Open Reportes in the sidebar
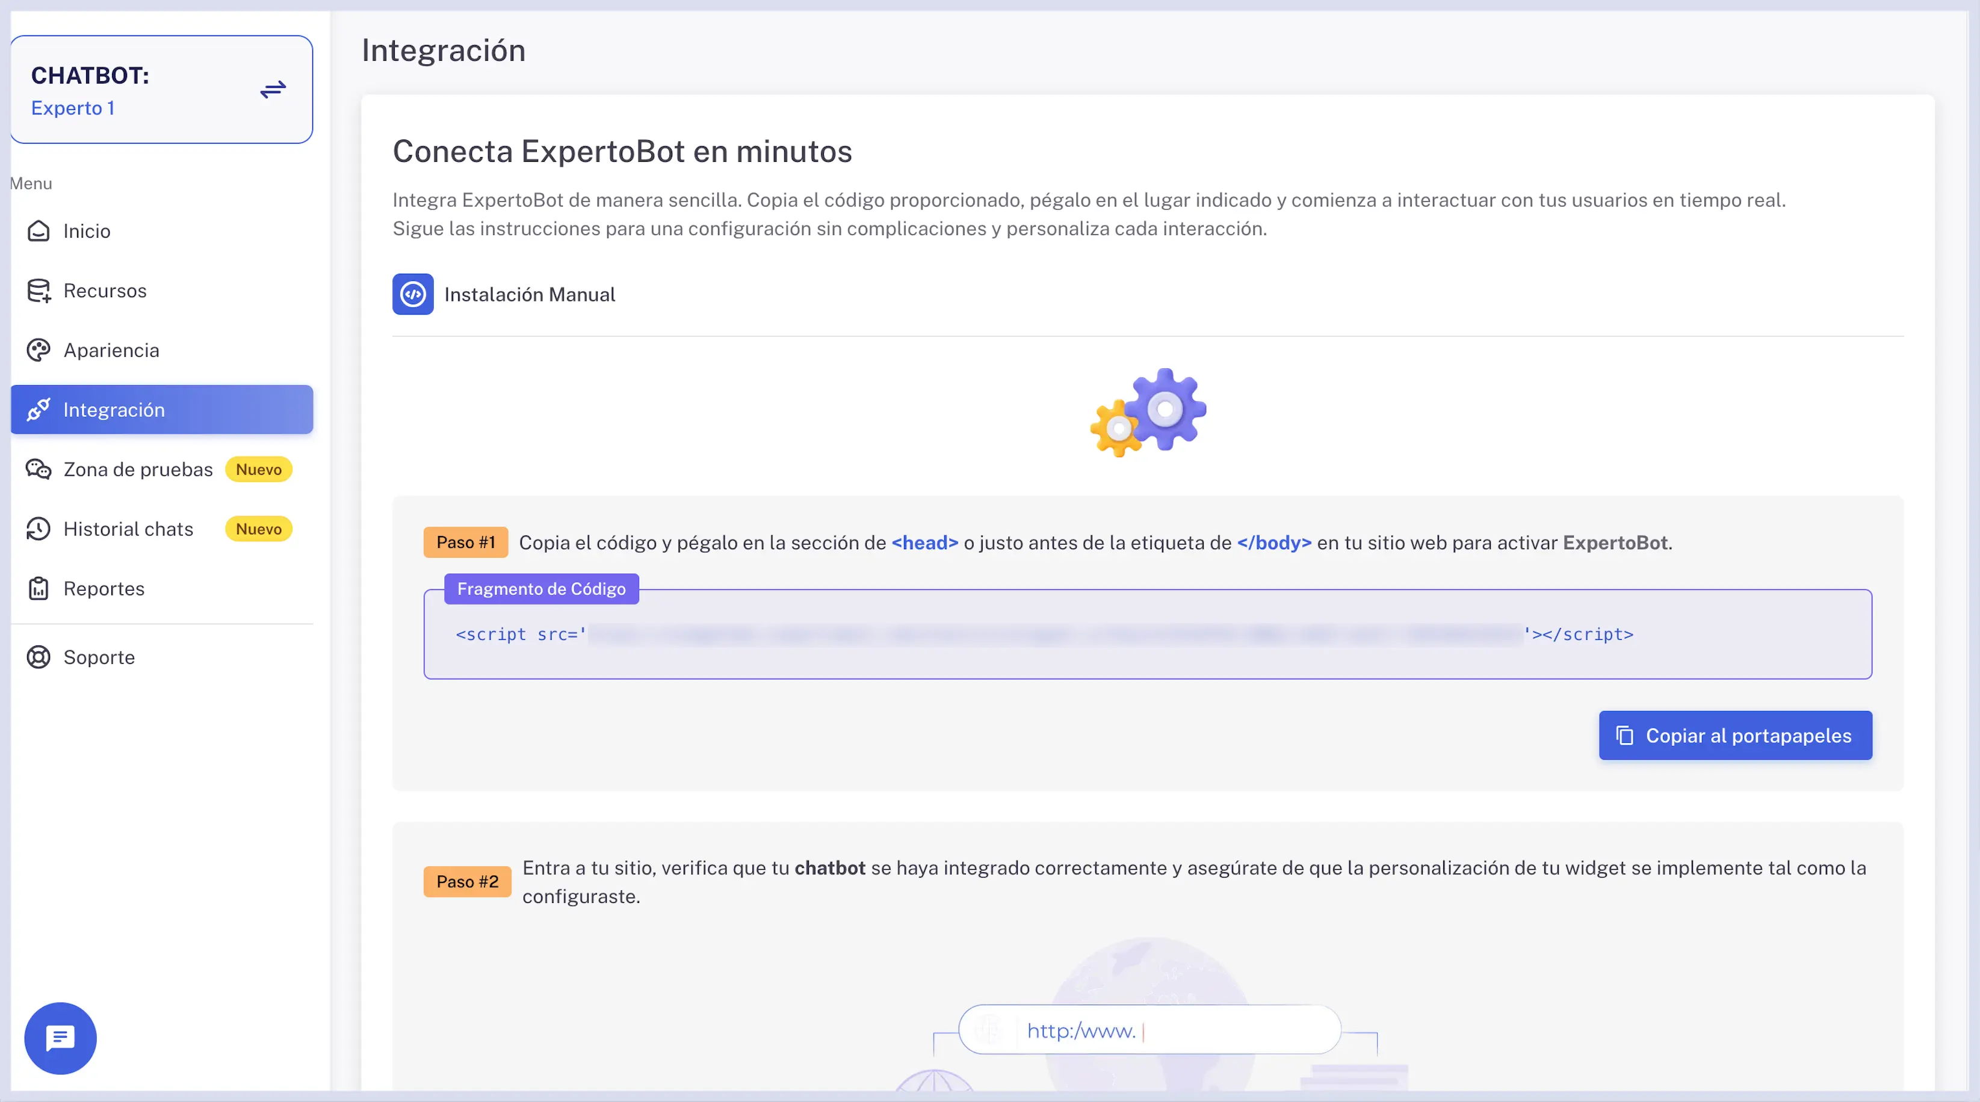1980x1102 pixels. pyautogui.click(x=162, y=588)
